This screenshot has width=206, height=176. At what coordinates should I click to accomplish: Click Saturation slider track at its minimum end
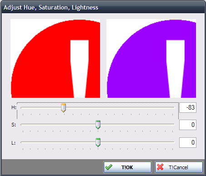(22, 125)
